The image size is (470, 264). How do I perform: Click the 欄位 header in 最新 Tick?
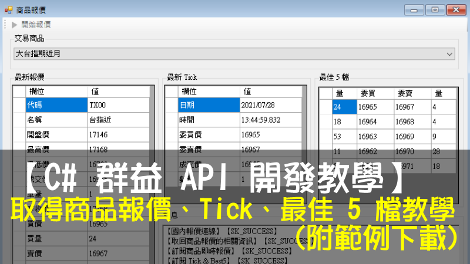click(209, 92)
